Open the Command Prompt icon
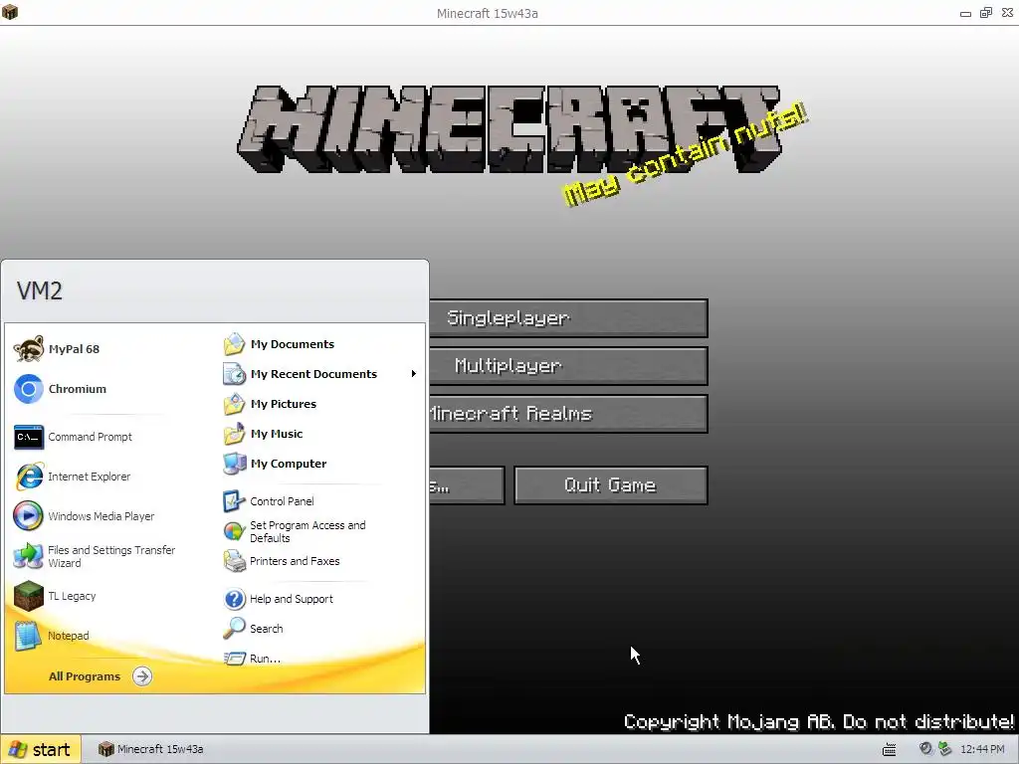 pyautogui.click(x=29, y=438)
